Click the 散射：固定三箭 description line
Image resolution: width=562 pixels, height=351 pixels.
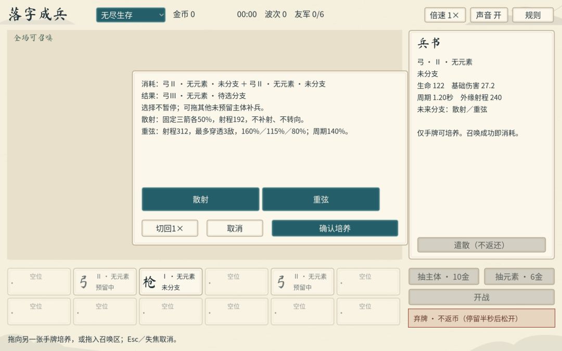223,119
